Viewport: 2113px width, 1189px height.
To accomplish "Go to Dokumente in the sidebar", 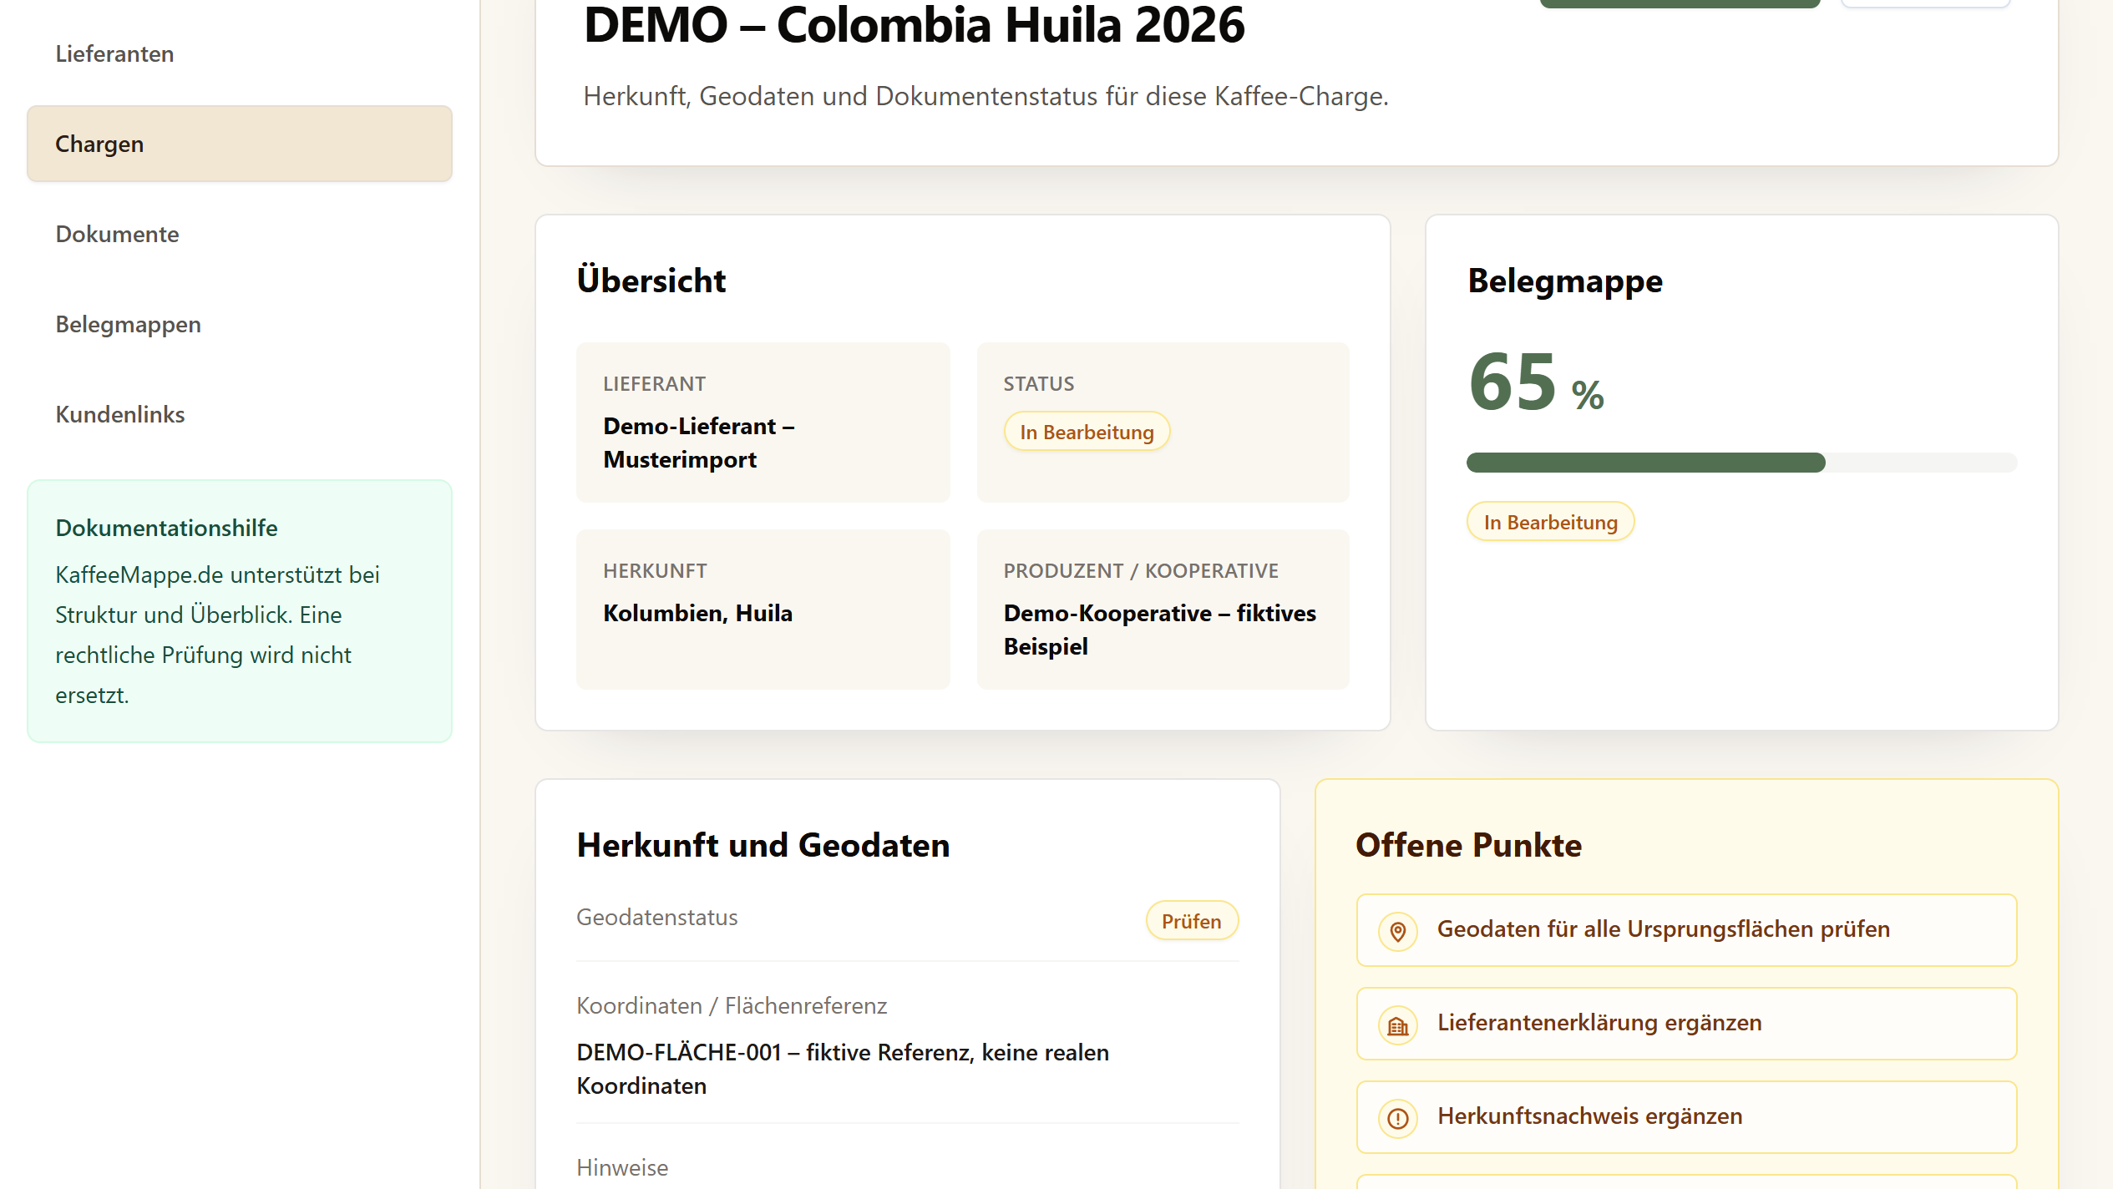I will click(x=239, y=234).
